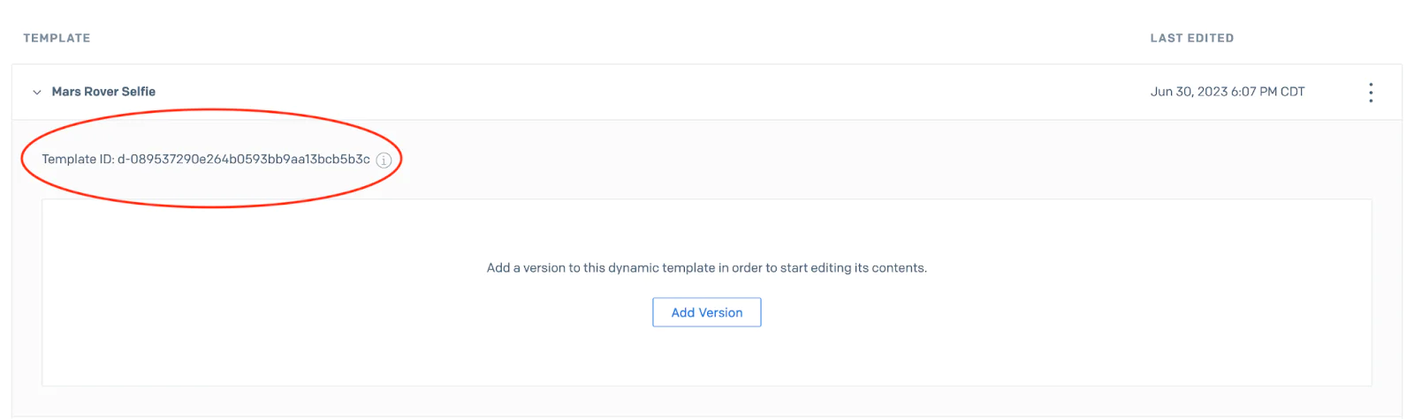Click the TEMPLATE column header
Screen dimensions: 1414x419
(57, 38)
